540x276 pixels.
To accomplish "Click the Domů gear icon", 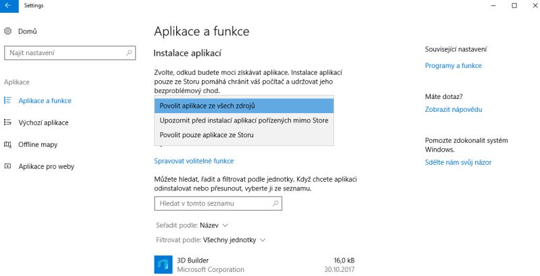I will click(8, 31).
